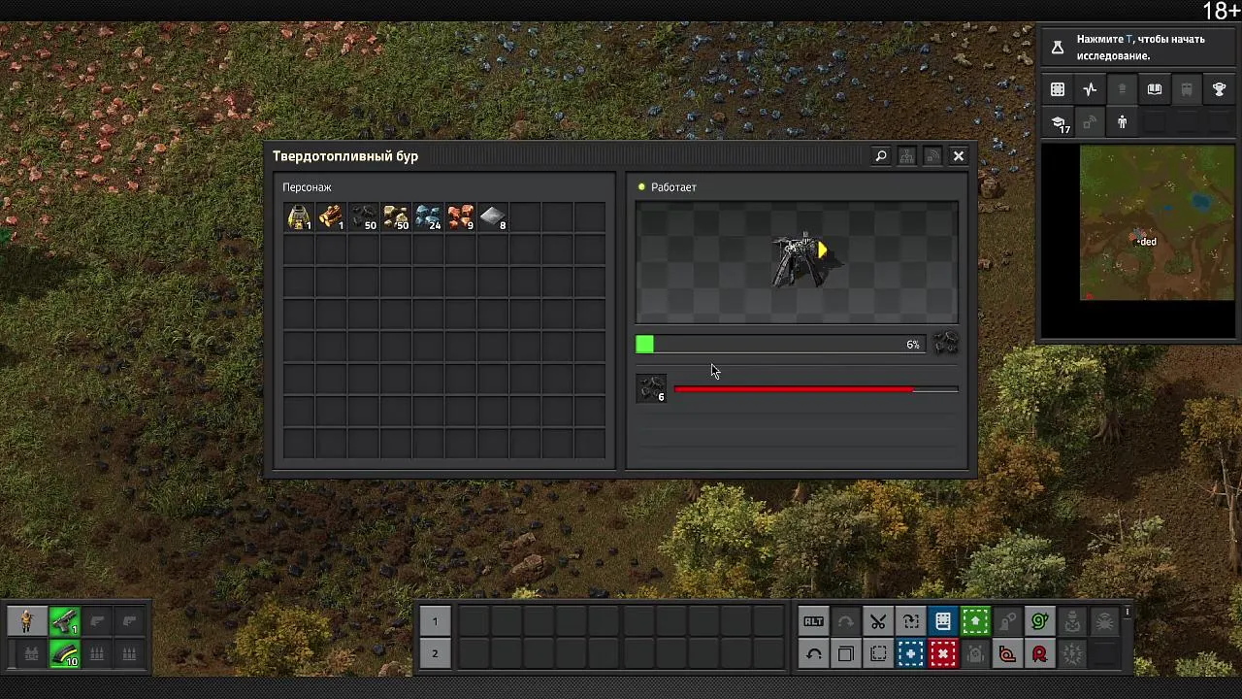The height and width of the screenshot is (699, 1242).
Task: Click the green spiral shortcut icon
Action: (1040, 621)
